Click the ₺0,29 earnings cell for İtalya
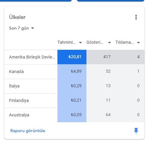The image size is (149, 143). tap(72, 86)
